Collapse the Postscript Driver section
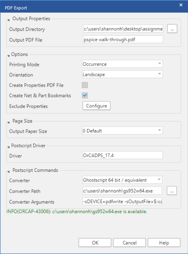Screen dimensions: 188x254 (x=9, y=147)
